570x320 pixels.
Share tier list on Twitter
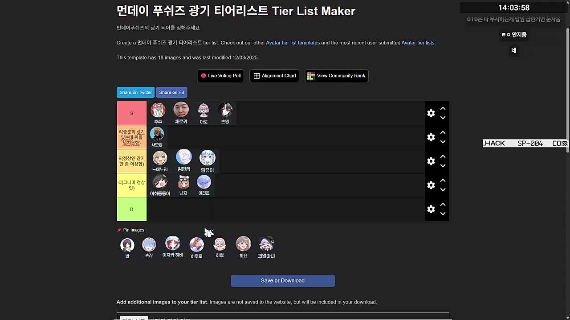tap(135, 92)
